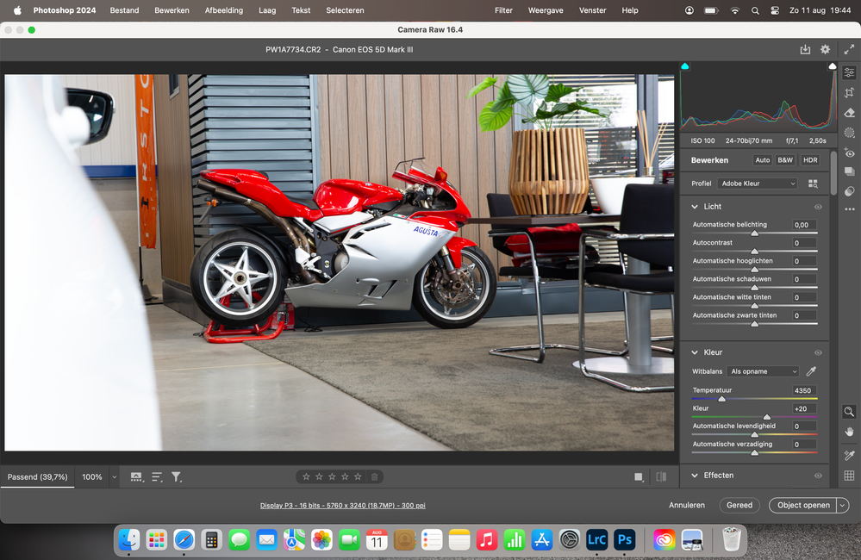Open the Edit (Bewerken) panel icon
Screen dimensions: 861x560
point(849,72)
